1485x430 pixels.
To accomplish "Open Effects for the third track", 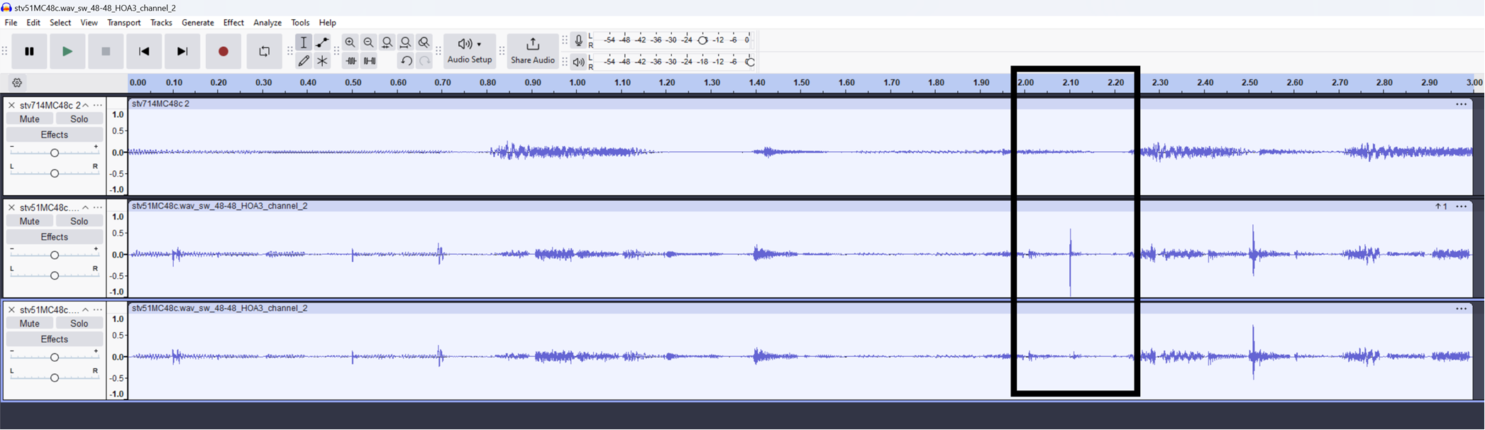I will 54,339.
